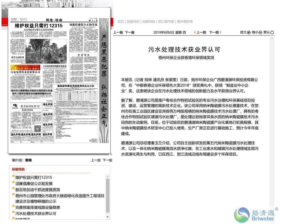Click article pane scrollbar up arrow

click(x=272, y=38)
